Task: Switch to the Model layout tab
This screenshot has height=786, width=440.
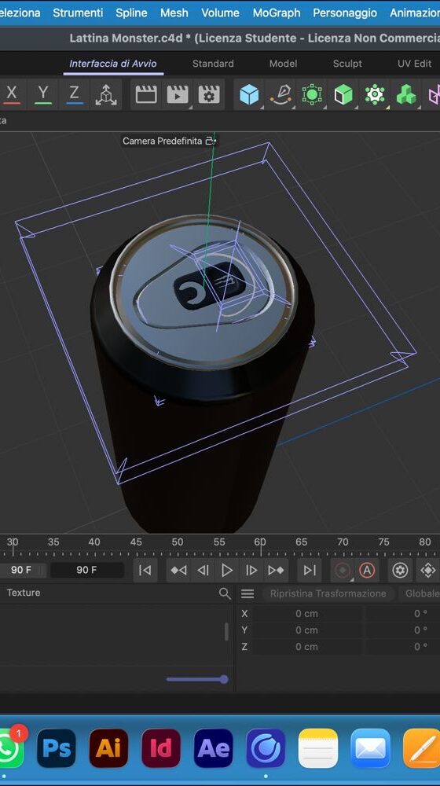Action: click(283, 64)
